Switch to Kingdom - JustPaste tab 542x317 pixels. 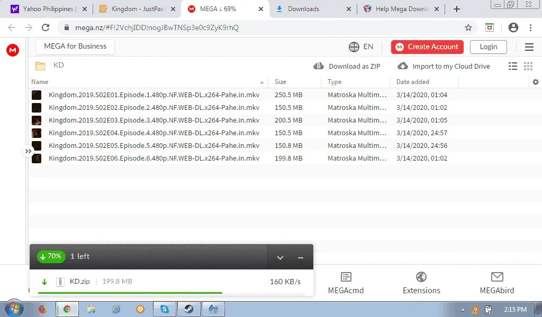(x=138, y=9)
